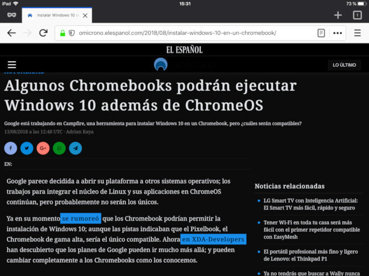View secure connection lock icon

point(63,33)
